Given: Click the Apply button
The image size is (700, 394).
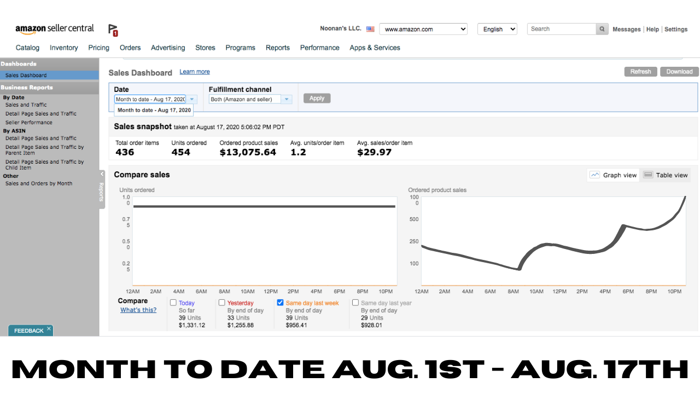Looking at the screenshot, I should pyautogui.click(x=317, y=99).
